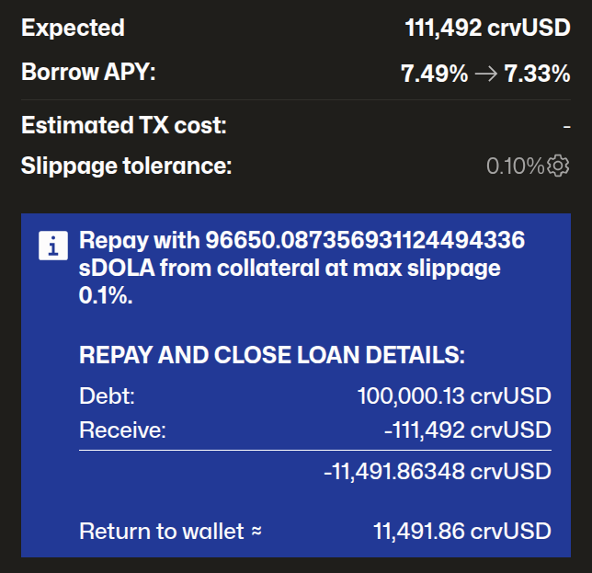Image resolution: width=592 pixels, height=573 pixels.
Task: Select the Receive row label
Action: click(122, 430)
